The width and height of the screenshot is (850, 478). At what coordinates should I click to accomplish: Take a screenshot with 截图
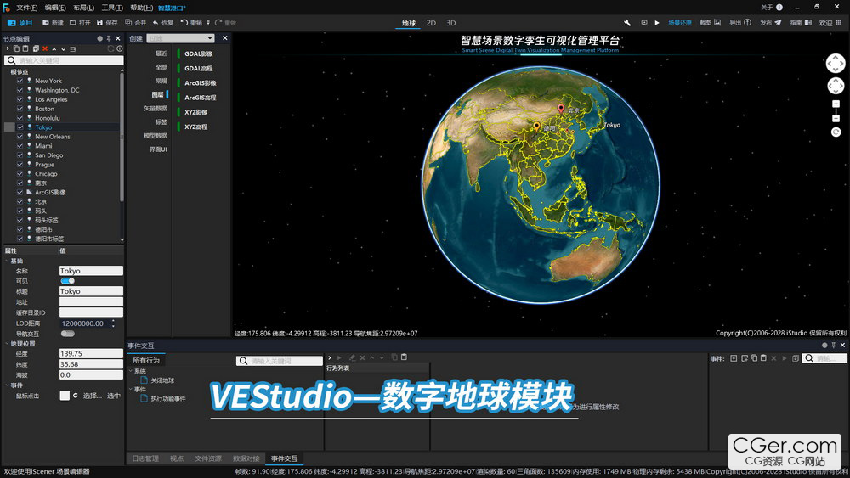pyautogui.click(x=710, y=23)
